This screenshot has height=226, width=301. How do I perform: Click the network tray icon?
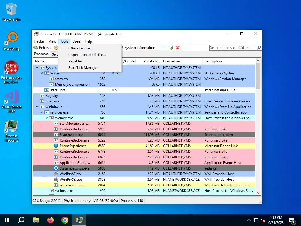[256, 220]
